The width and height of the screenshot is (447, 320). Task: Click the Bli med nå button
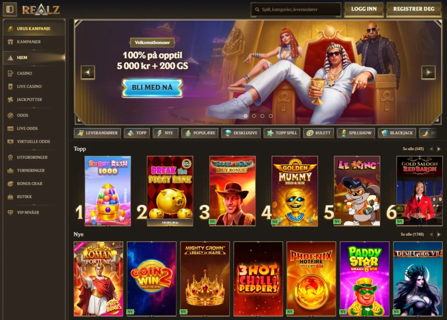click(152, 88)
